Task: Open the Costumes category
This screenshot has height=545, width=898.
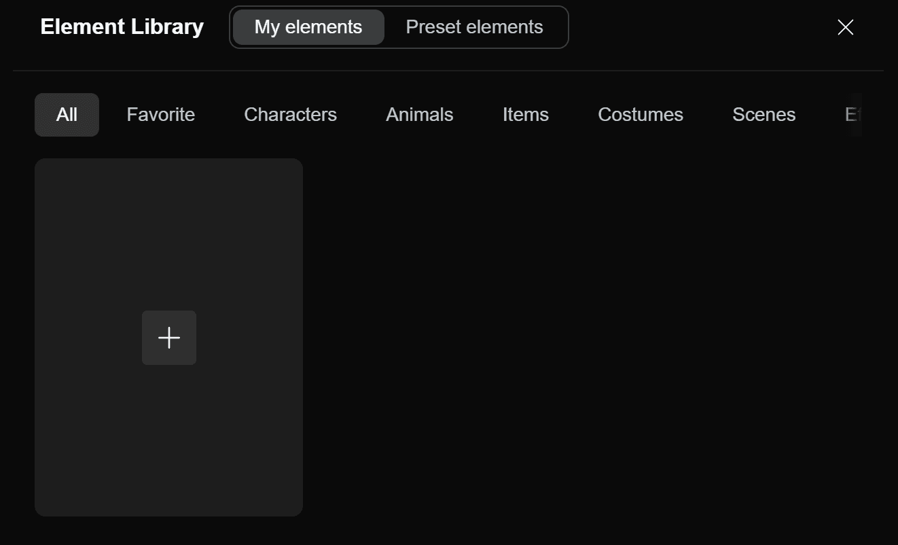Action: click(x=640, y=115)
